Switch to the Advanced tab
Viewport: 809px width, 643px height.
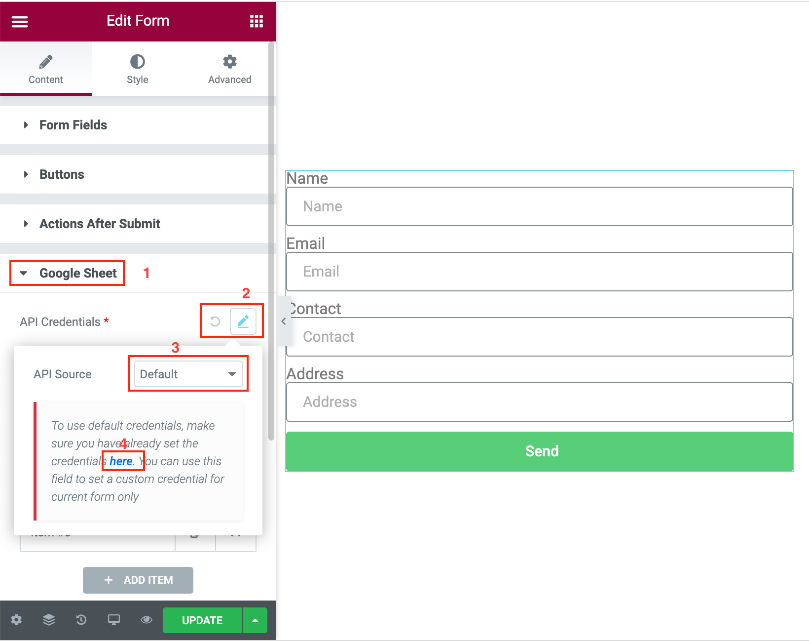coord(229,69)
